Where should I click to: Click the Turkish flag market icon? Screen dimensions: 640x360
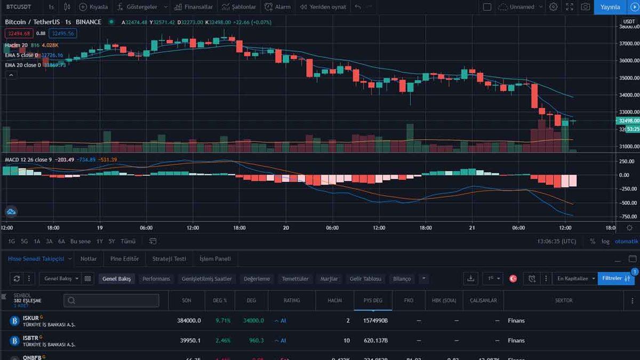pos(512,278)
